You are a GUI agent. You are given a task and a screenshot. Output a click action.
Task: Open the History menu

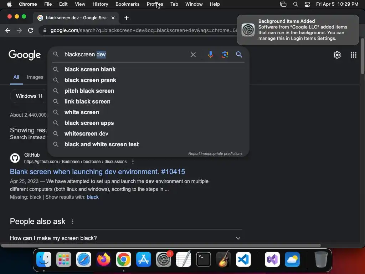100,4
